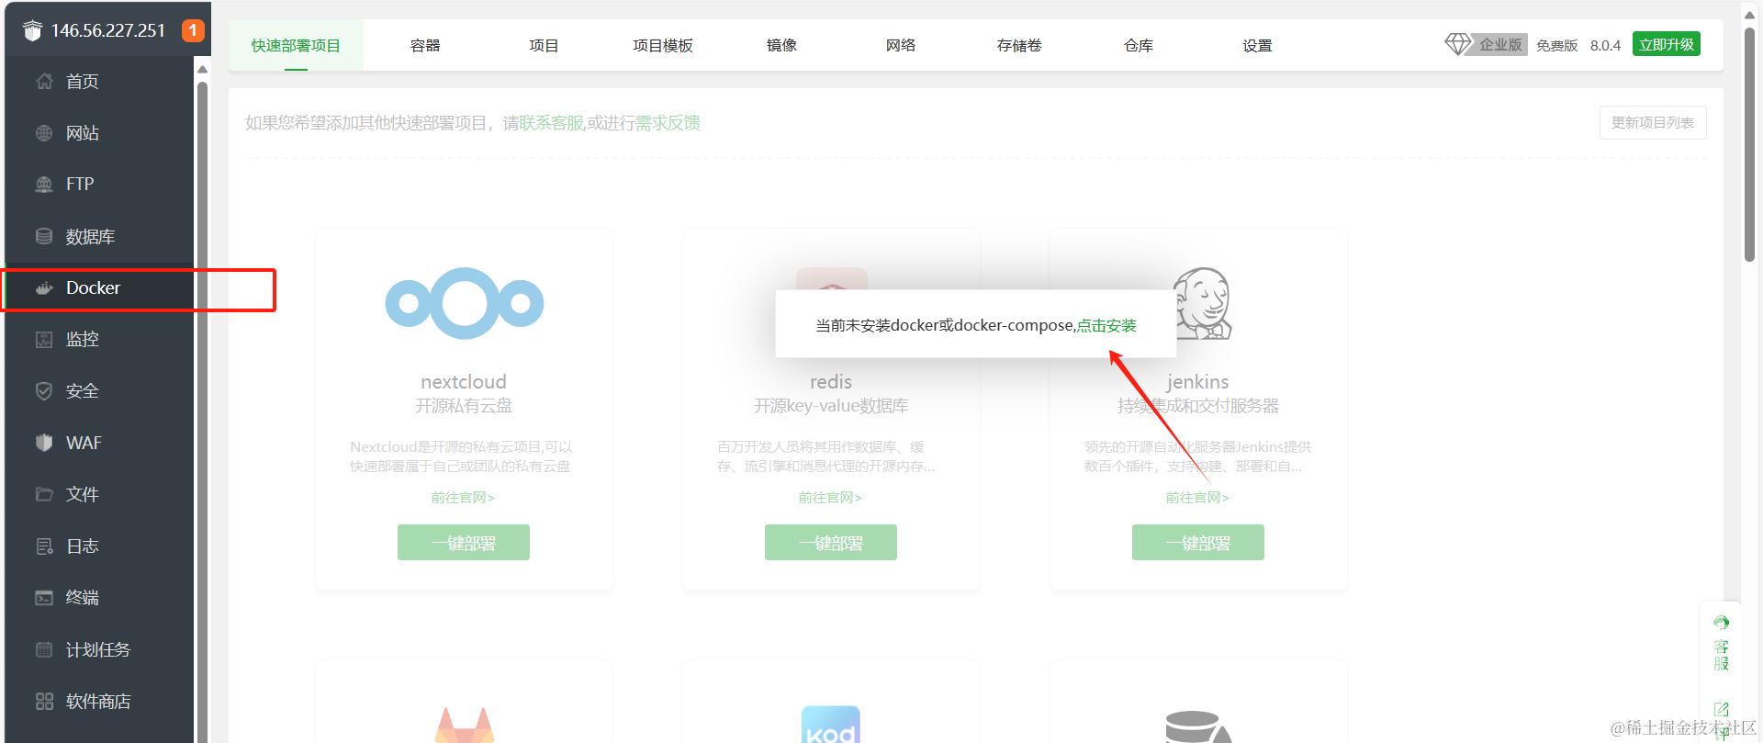Click 免费版 text
Image resolution: width=1763 pixels, height=743 pixels.
(x=1556, y=45)
